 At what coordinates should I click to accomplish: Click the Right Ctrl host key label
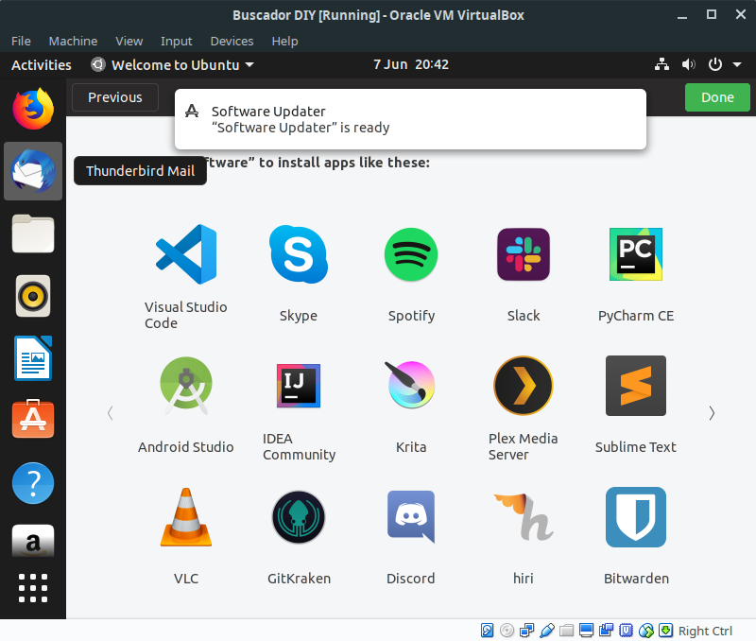coord(705,631)
